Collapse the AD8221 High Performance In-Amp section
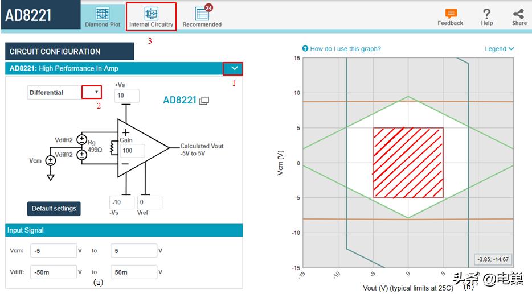The width and height of the screenshot is (532, 294). point(235,68)
